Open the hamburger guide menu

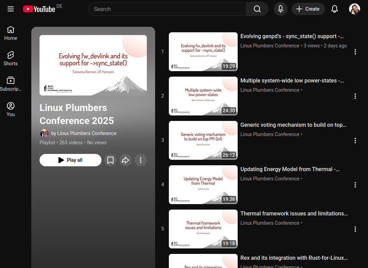click(11, 9)
